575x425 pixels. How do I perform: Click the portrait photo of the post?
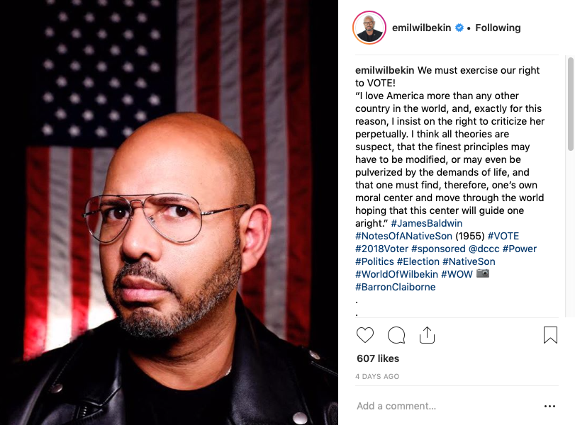(169, 212)
